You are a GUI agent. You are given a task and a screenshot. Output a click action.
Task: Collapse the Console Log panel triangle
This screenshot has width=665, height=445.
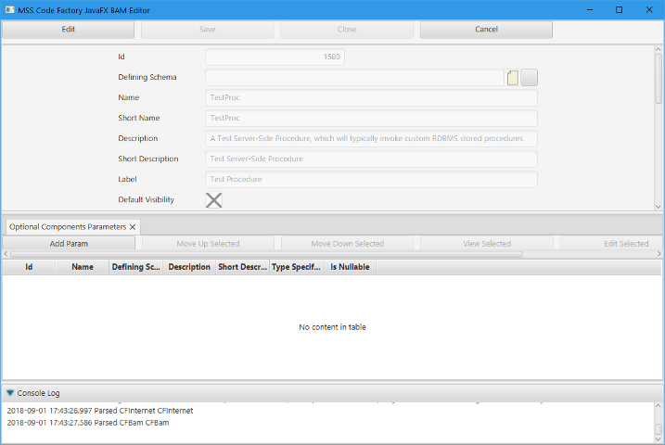(10, 393)
